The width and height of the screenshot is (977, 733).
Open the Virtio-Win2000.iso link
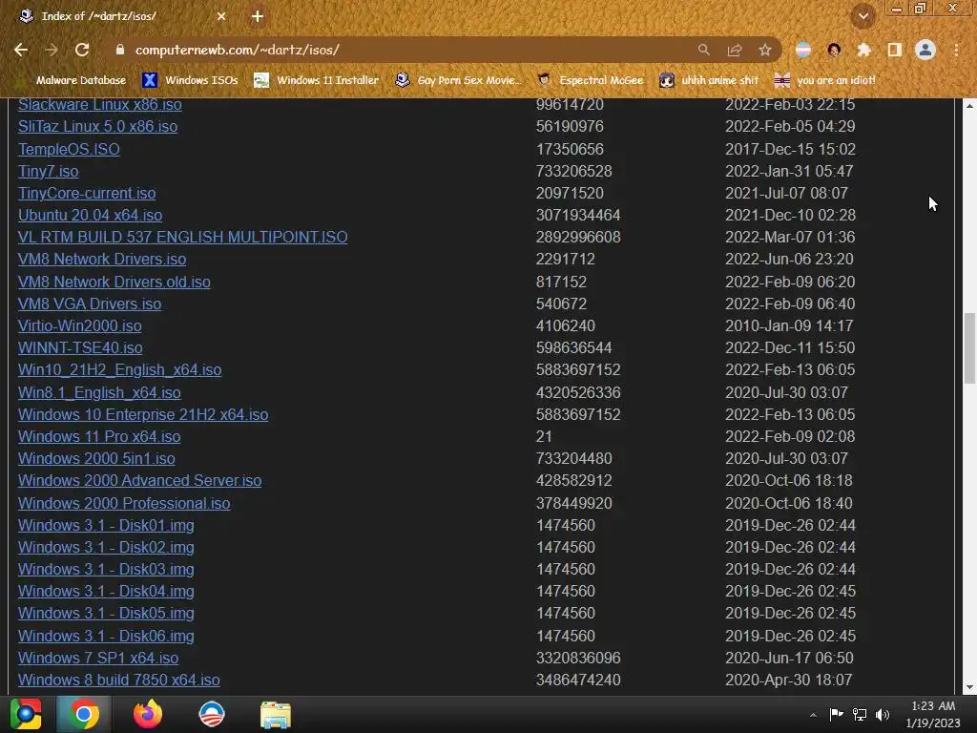click(x=80, y=326)
